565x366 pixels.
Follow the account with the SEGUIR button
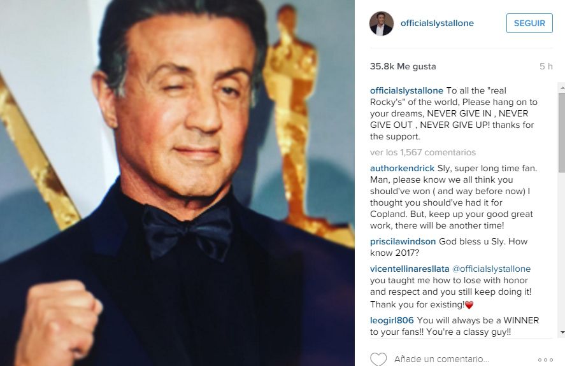pos(529,24)
